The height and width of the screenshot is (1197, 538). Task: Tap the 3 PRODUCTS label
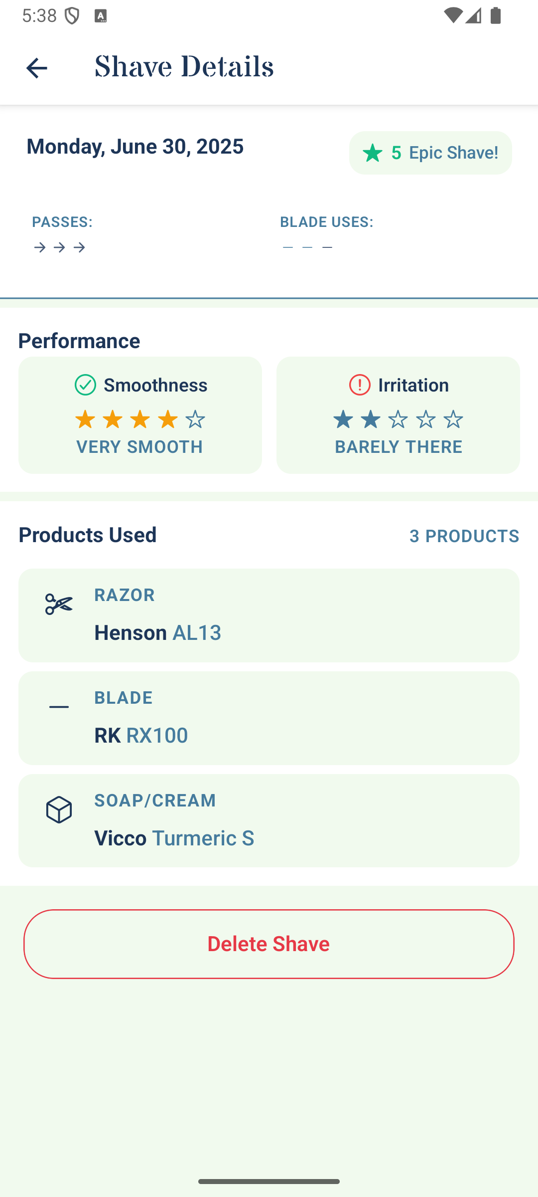464,536
